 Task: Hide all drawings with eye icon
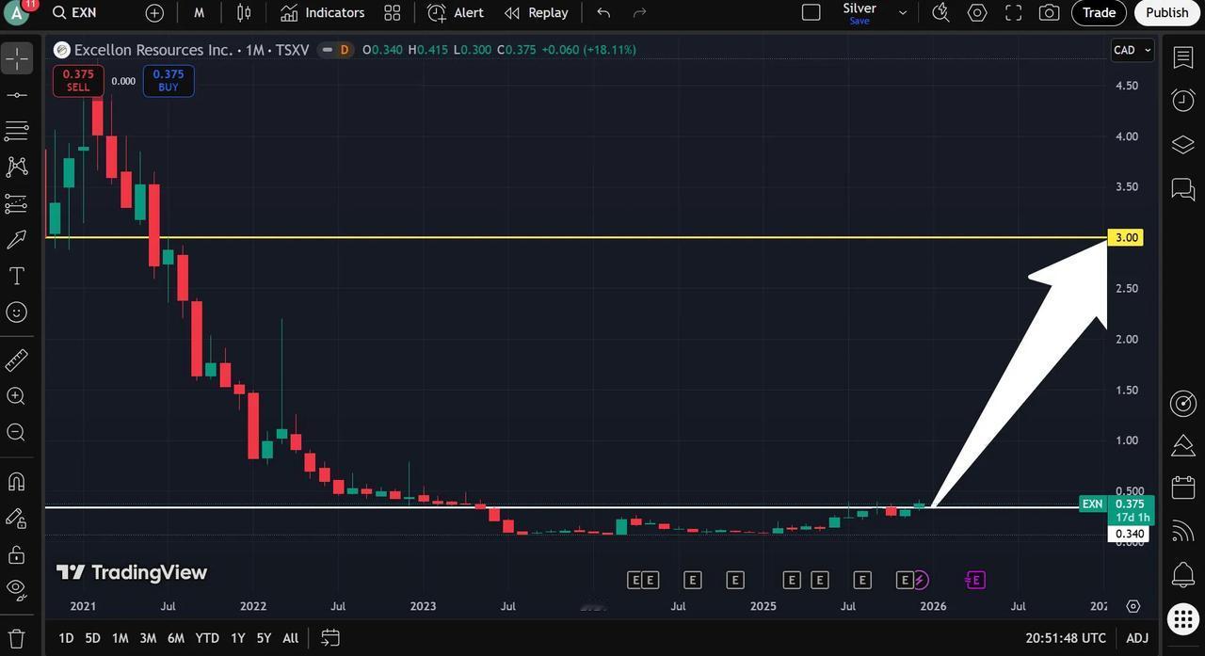click(x=17, y=590)
